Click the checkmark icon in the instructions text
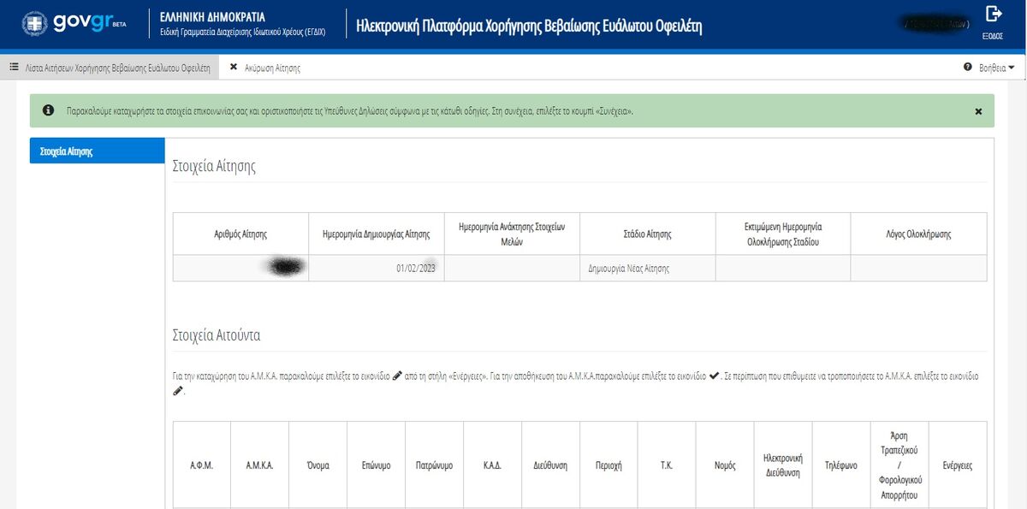 point(714,376)
